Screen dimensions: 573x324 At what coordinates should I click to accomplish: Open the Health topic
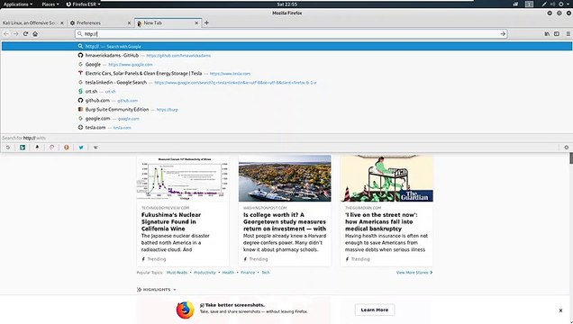pyautogui.click(x=228, y=273)
